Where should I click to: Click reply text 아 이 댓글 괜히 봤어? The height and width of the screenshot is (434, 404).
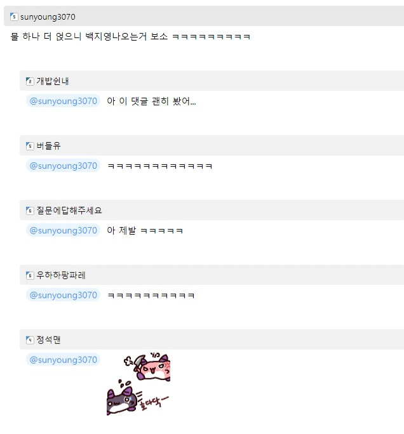click(x=152, y=102)
